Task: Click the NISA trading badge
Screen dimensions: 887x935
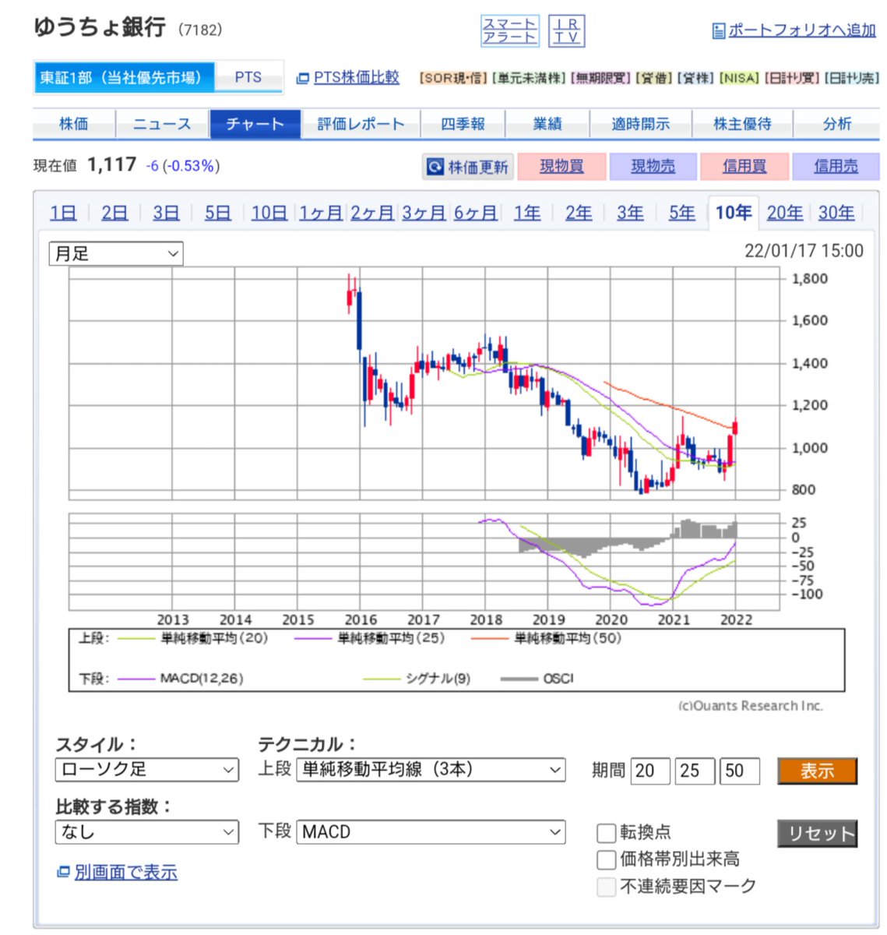Action: pos(739,79)
